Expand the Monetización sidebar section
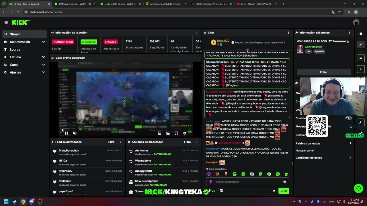This screenshot has width=367, height=206. tap(24, 42)
